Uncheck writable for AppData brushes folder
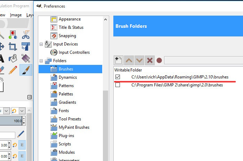Image resolution: width=243 pixels, height=161 pixels. [x=118, y=77]
